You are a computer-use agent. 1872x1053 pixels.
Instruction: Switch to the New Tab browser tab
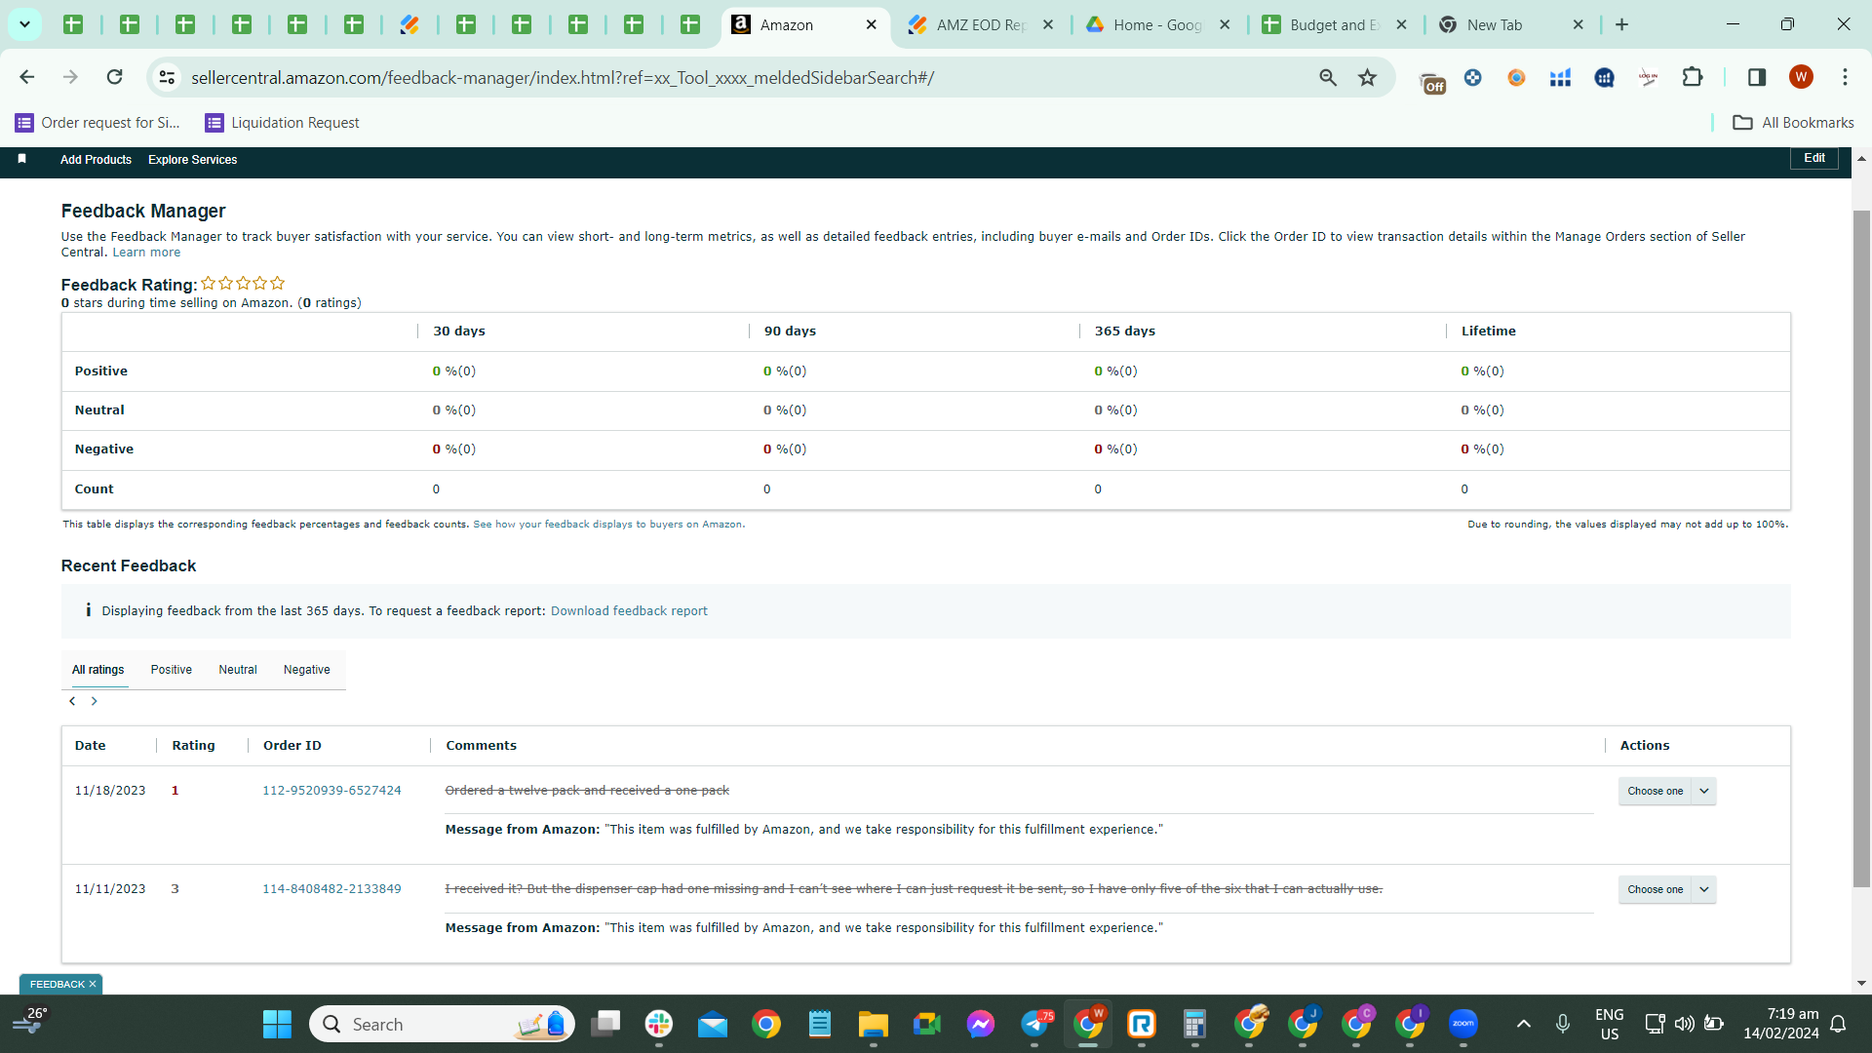(x=1511, y=25)
